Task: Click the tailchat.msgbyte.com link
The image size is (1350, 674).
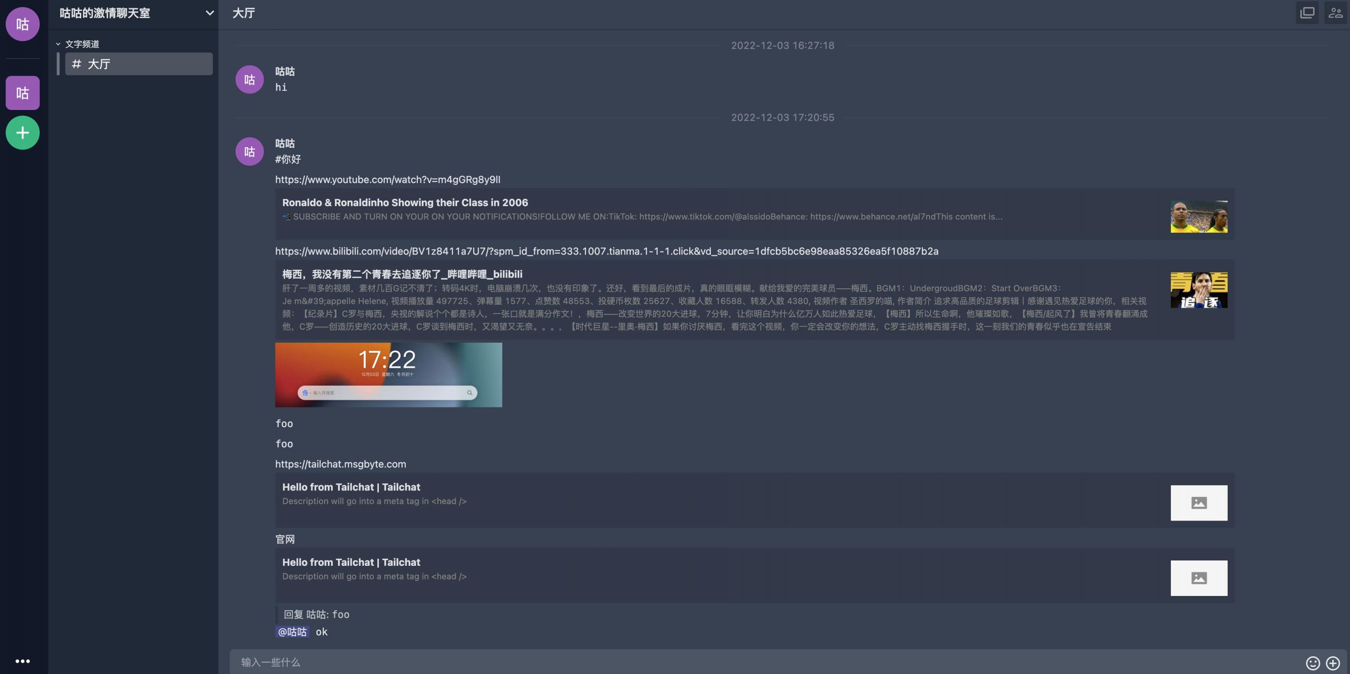Action: (x=340, y=464)
